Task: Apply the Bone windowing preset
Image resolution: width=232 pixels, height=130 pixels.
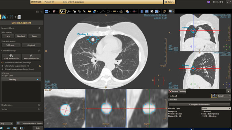Action: 34,36
